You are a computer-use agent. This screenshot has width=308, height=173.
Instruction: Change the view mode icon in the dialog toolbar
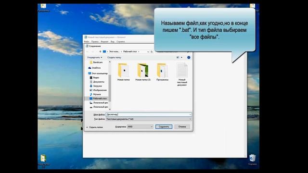coord(178,58)
